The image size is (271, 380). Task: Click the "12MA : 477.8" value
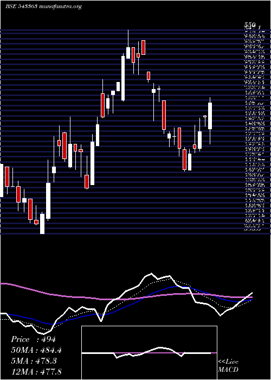(36, 371)
